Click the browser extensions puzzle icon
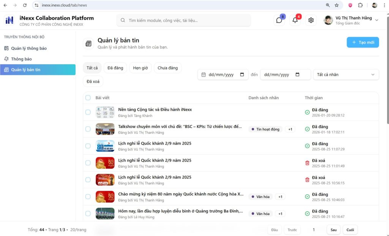This screenshot has height=236, width=389. tap(361, 5)
